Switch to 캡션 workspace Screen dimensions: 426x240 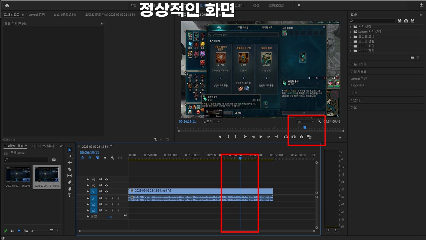(x=256, y=5)
